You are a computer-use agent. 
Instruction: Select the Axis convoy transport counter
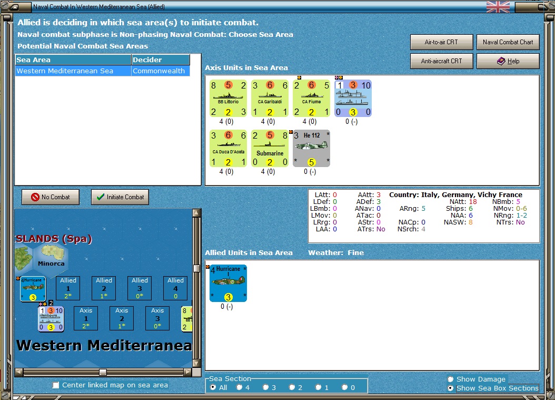tap(353, 99)
